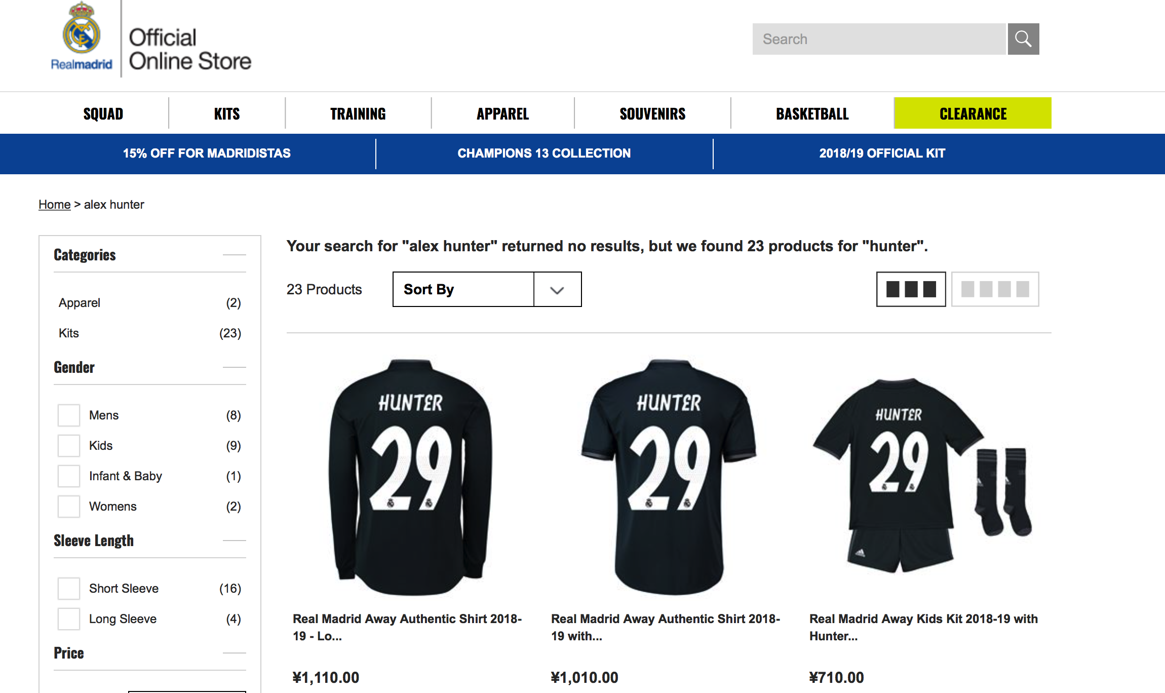Open the KITS menu
Image resolution: width=1165 pixels, height=693 pixels.
pyautogui.click(x=227, y=114)
